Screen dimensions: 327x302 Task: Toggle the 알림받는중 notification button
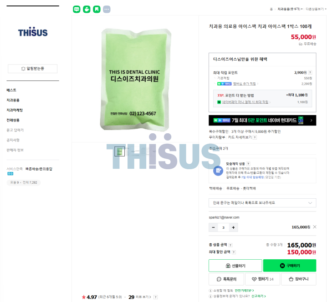32,69
